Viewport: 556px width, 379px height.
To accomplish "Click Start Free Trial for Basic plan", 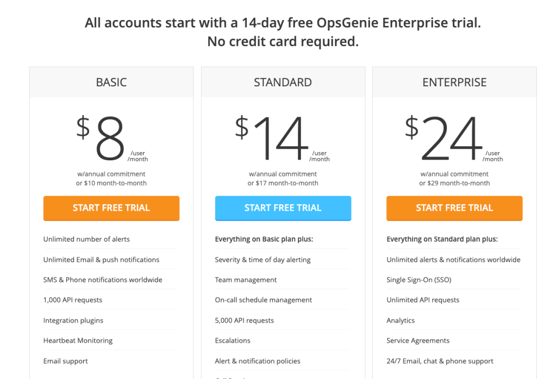I will pos(111,208).
